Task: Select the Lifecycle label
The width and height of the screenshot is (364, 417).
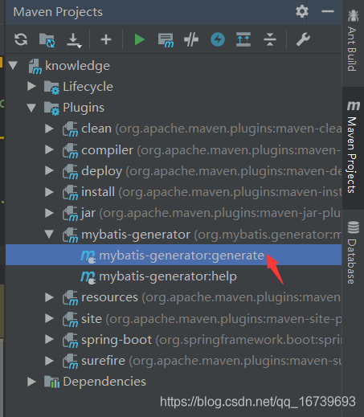Action: (x=88, y=87)
